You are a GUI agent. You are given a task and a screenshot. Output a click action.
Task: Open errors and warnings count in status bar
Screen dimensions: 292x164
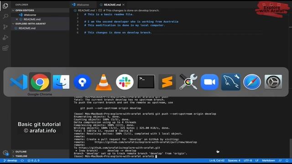33,160
